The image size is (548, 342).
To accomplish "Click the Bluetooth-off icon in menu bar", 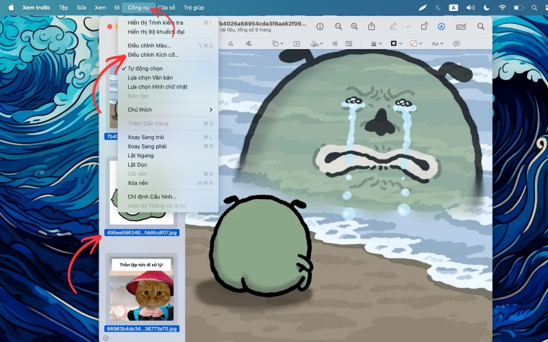I will pyautogui.click(x=438, y=8).
